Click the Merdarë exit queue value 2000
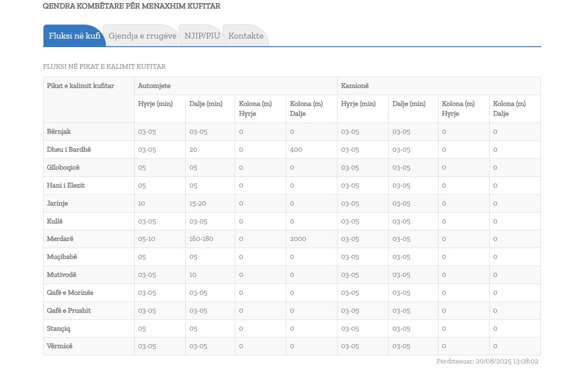Image resolution: width=570 pixels, height=376 pixels. [298, 239]
